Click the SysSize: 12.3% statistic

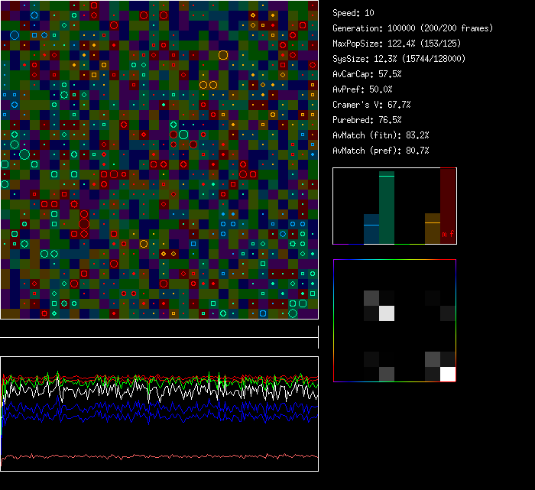point(399,59)
